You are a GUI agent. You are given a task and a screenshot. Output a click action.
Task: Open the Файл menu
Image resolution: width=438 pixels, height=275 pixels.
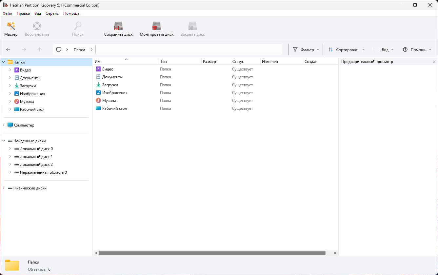(7, 13)
